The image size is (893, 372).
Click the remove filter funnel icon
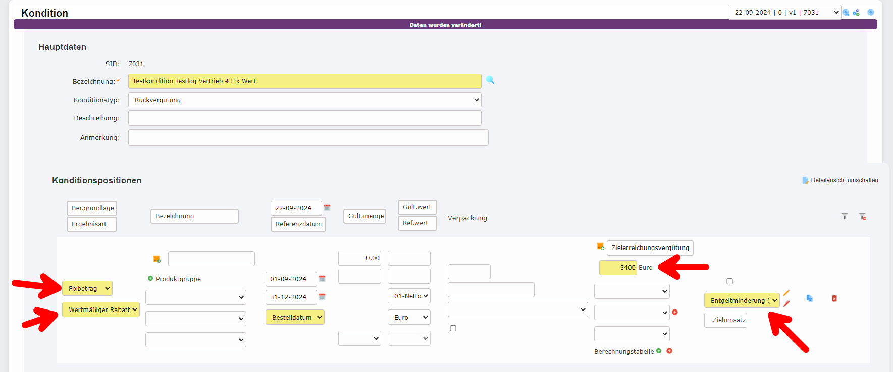(x=863, y=217)
